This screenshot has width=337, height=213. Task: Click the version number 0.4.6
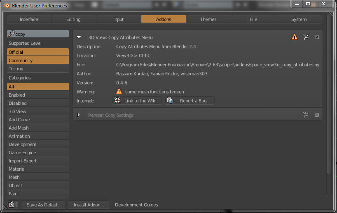[122, 83]
